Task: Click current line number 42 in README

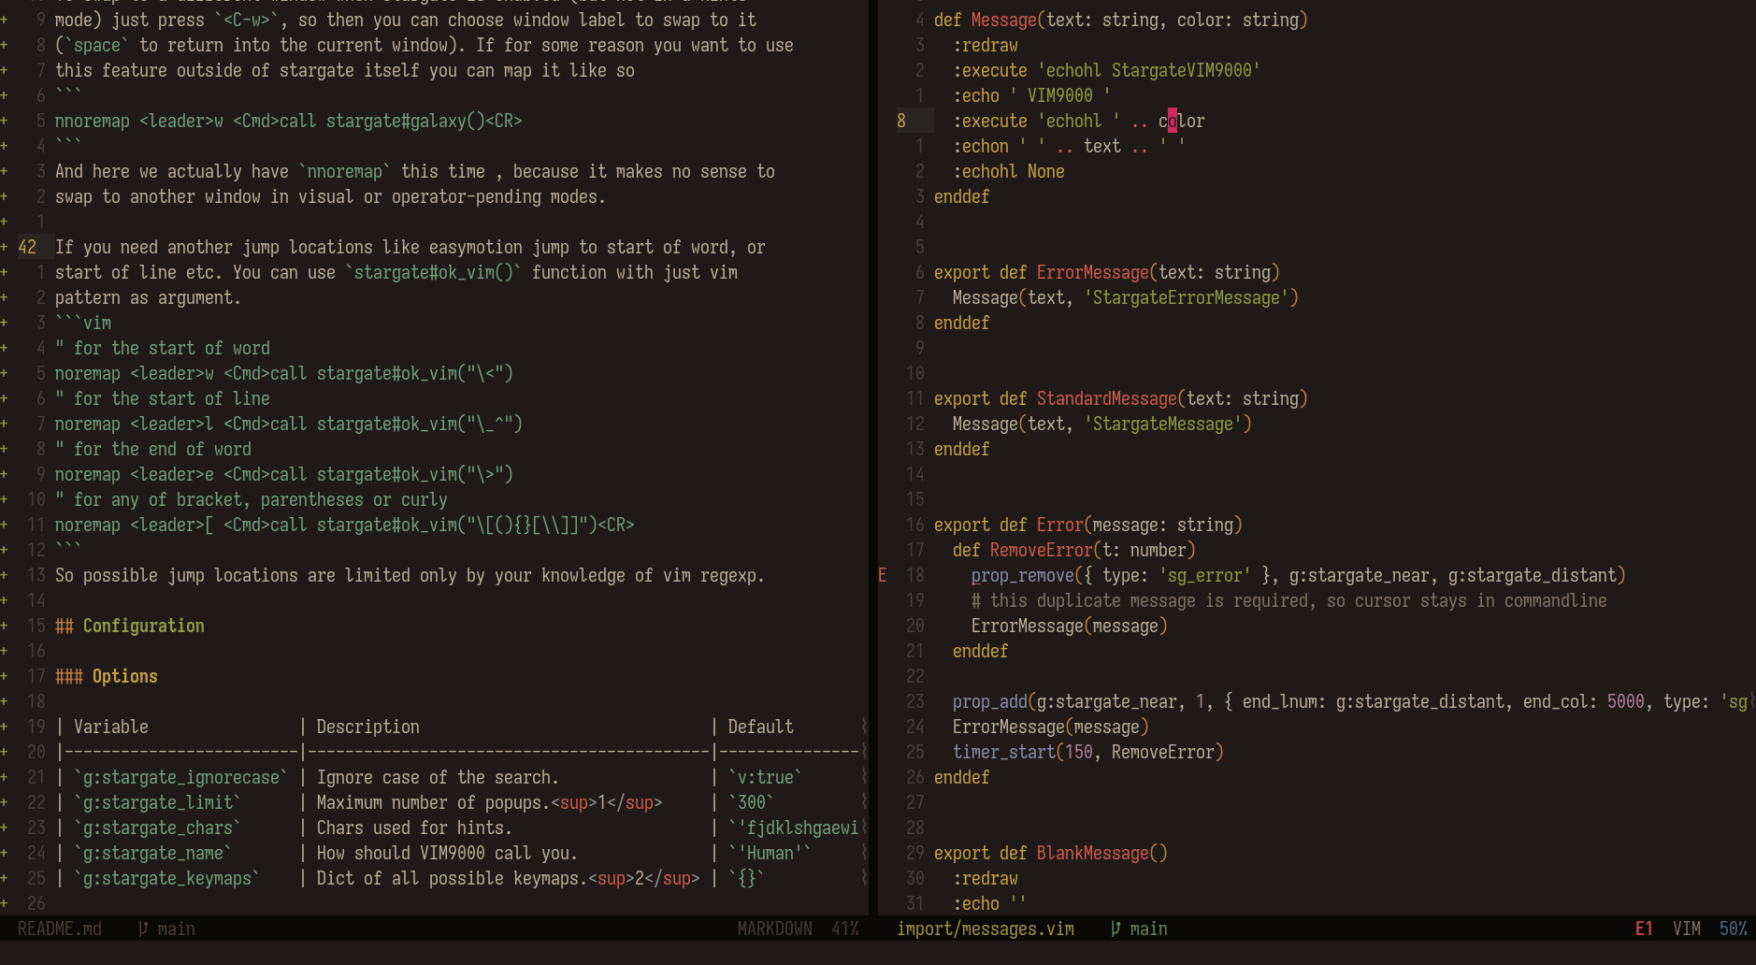Action: pos(27,247)
